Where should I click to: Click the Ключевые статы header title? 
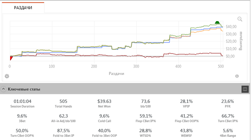[24, 89]
